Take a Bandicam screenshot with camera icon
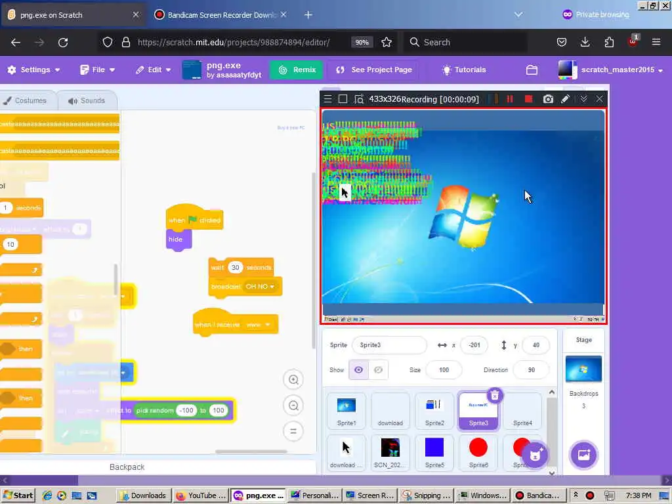 [x=548, y=99]
